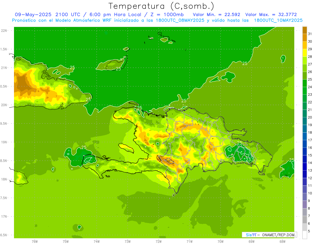This screenshot has height=245, width=317.
Task: Select the 'Valor Min. = 22.592' value
Action: pos(217,15)
